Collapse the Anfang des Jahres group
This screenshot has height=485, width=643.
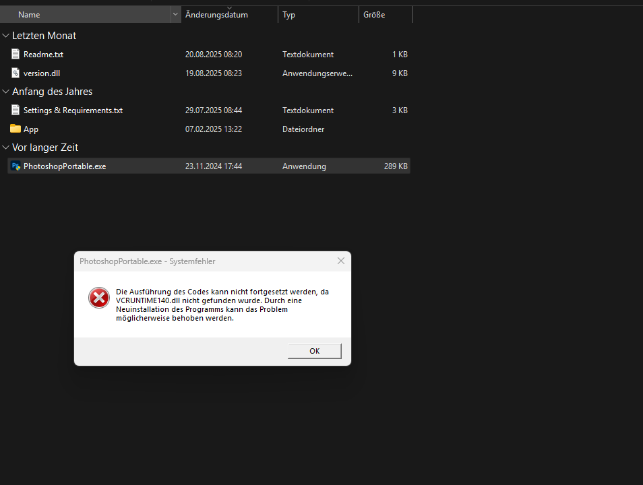click(x=6, y=92)
